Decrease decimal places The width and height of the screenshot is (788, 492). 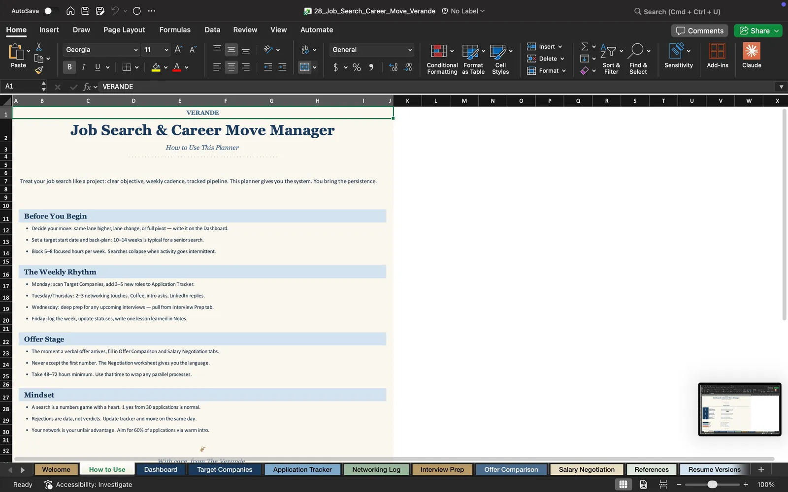point(408,67)
